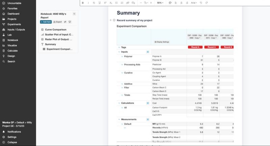Select Curve Comparison in the notebook outline

coord(55,29)
